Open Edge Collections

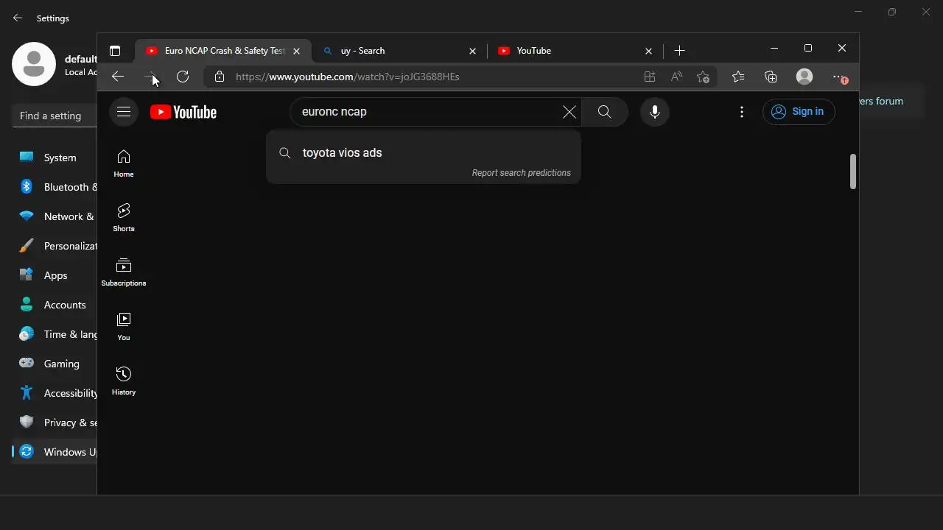point(771,77)
